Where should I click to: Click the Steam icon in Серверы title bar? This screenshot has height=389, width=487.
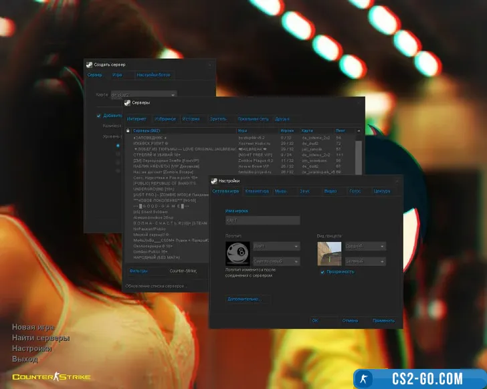(128, 103)
